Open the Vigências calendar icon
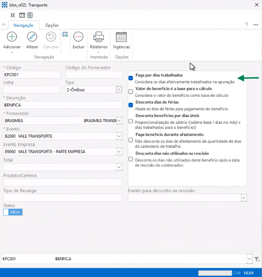The image size is (262, 277). click(121, 37)
